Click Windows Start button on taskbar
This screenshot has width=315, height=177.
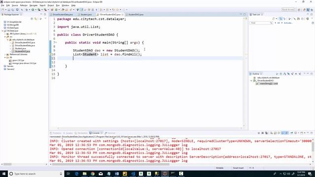coord(4,174)
